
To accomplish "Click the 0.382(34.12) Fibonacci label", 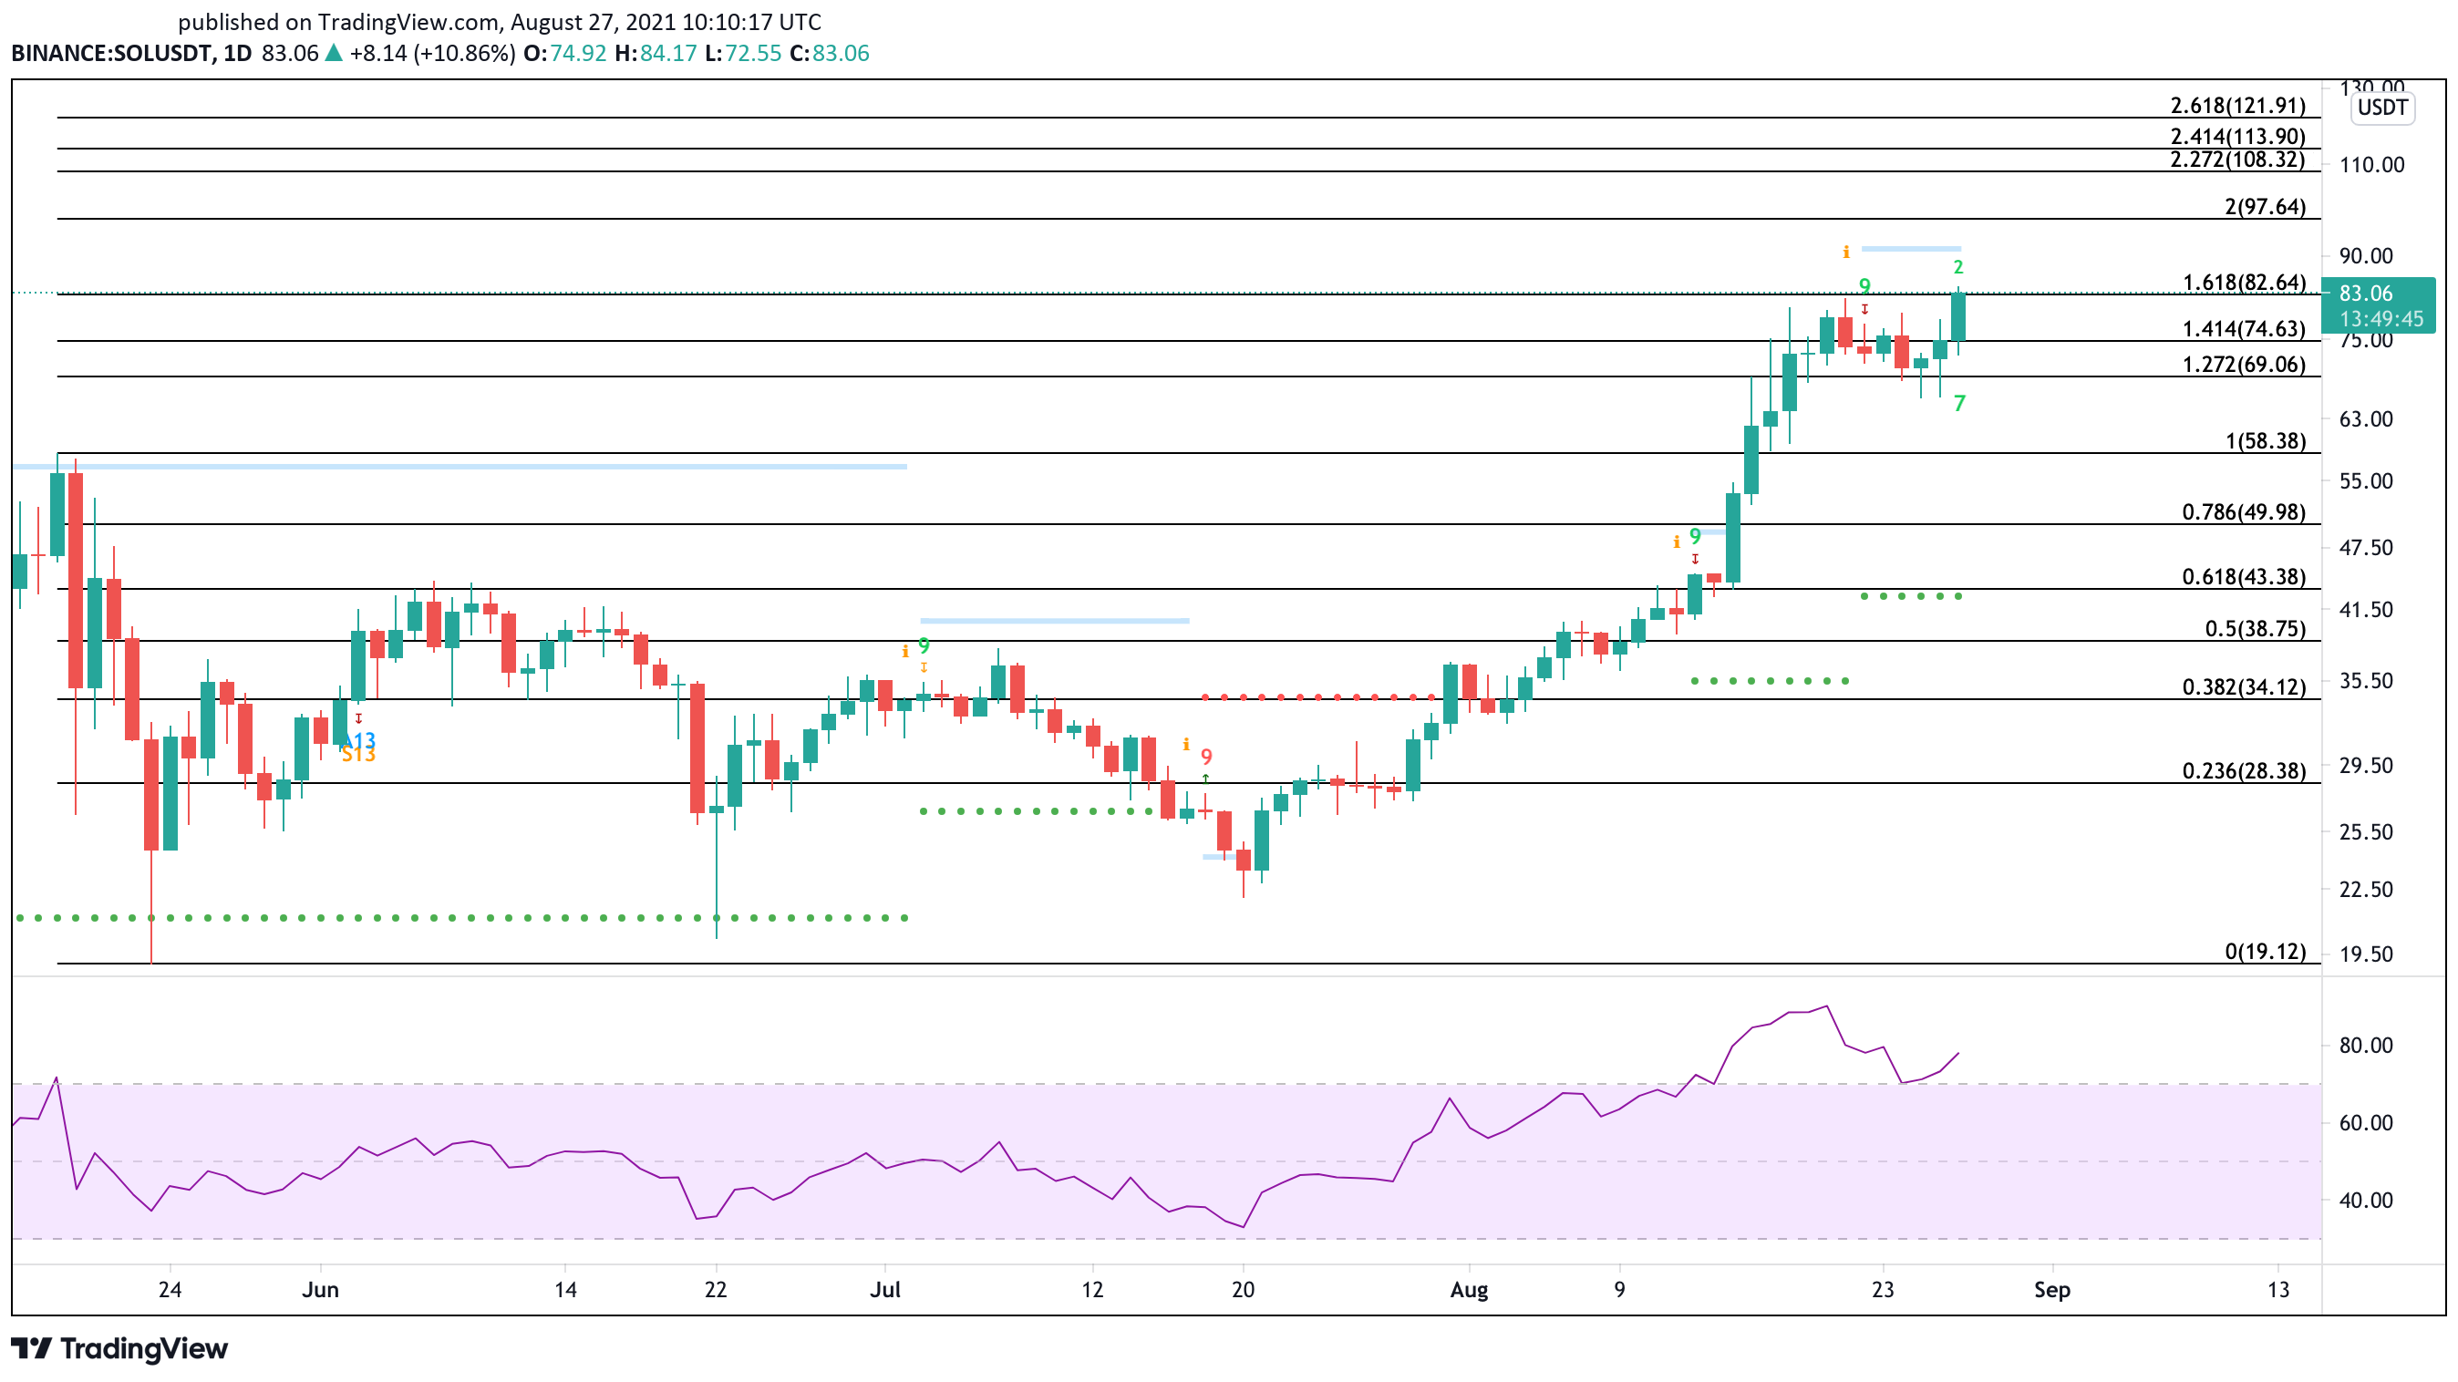I will coord(2245,686).
